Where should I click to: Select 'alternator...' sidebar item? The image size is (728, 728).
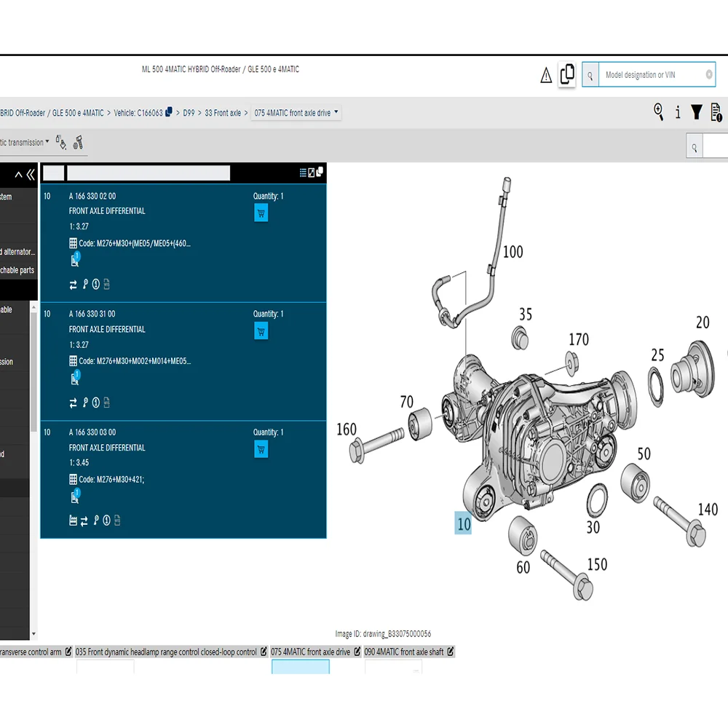pyautogui.click(x=17, y=252)
